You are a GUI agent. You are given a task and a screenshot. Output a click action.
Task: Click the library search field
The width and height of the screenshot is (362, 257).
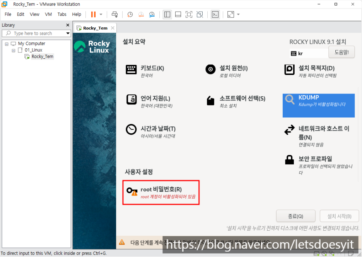(x=36, y=33)
